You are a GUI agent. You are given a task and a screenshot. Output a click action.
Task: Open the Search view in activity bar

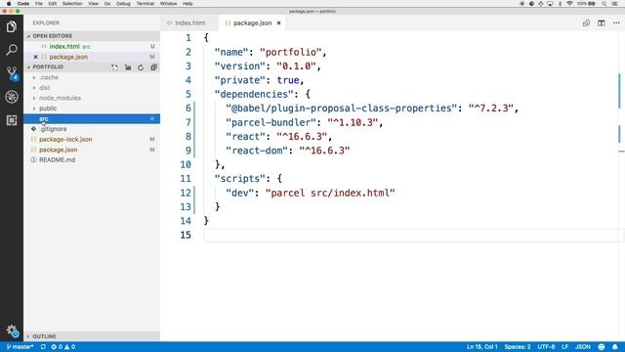(12, 50)
